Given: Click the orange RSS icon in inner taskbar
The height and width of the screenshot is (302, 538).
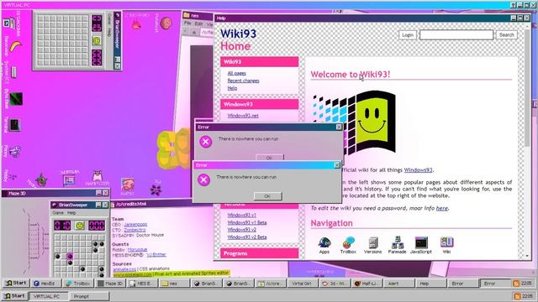Looking at the screenshot, I should pyautogui.click(x=515, y=284).
